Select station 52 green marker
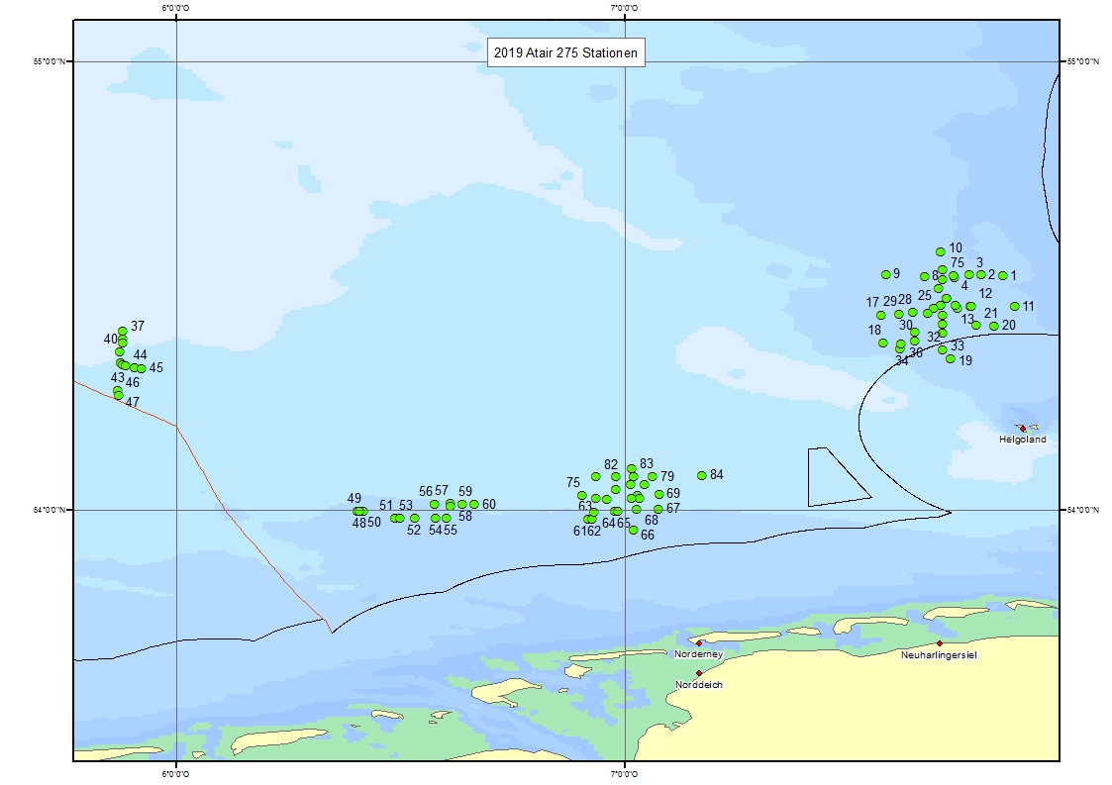This screenshot has height=785, width=1112. pos(415,519)
